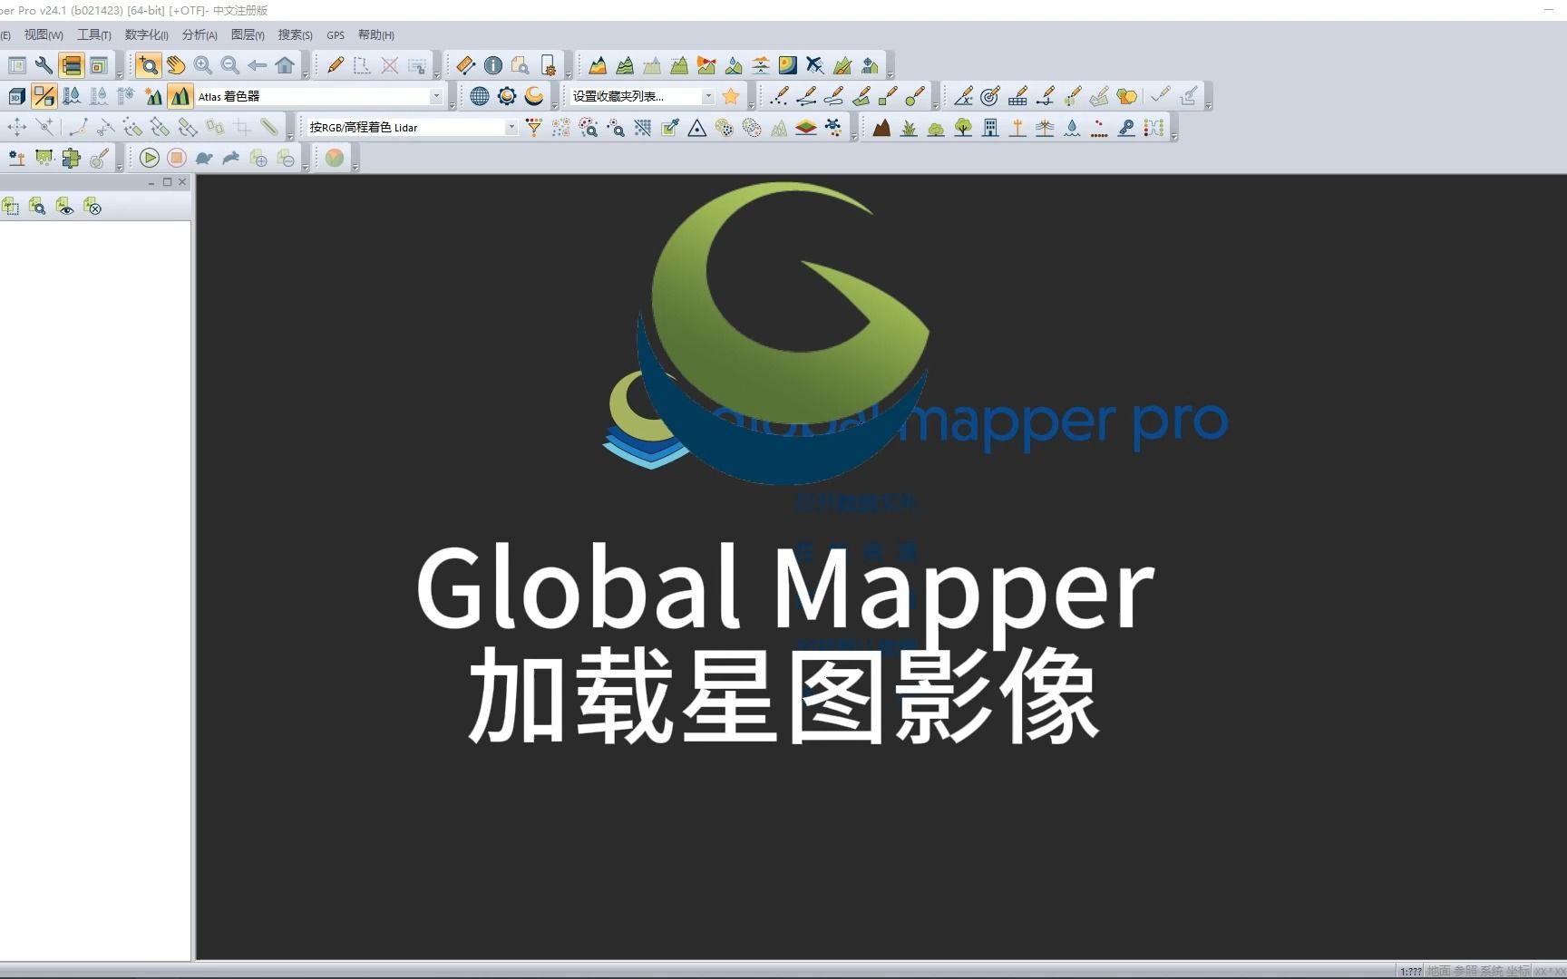Click the Lidar triangle warning-style icon

(696, 127)
